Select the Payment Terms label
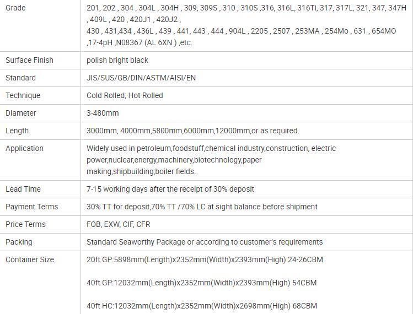This screenshot has width=413, height=314. (31, 207)
